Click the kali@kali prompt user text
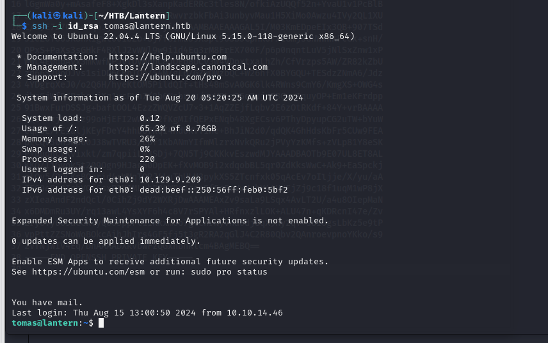This screenshot has width=548, height=343. pos(58,16)
